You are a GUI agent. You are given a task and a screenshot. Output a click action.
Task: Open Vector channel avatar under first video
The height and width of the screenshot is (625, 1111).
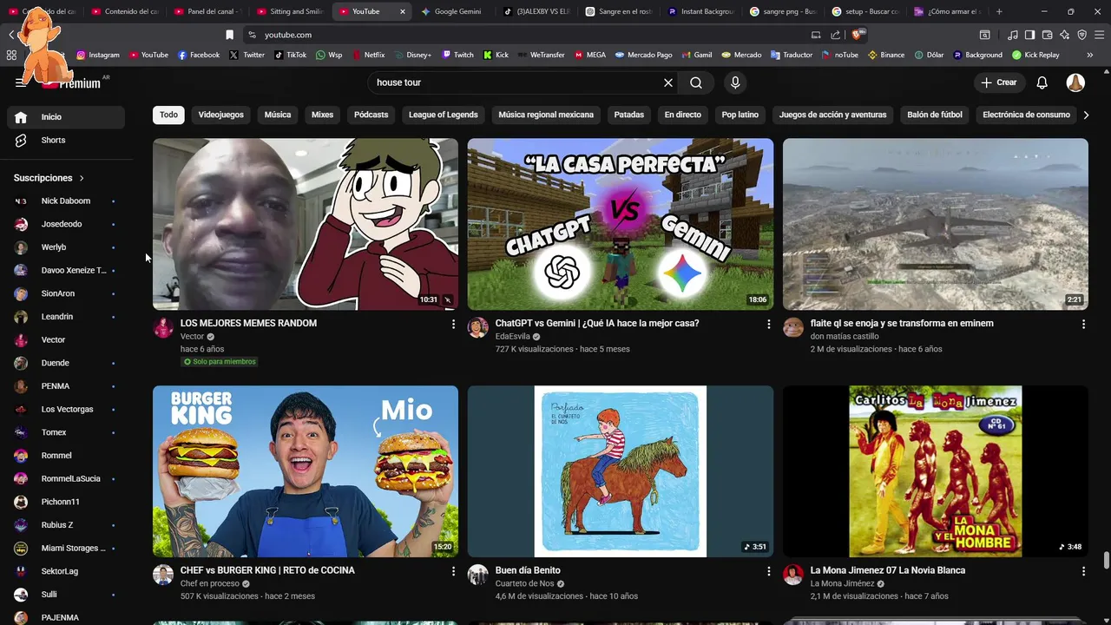(x=163, y=327)
